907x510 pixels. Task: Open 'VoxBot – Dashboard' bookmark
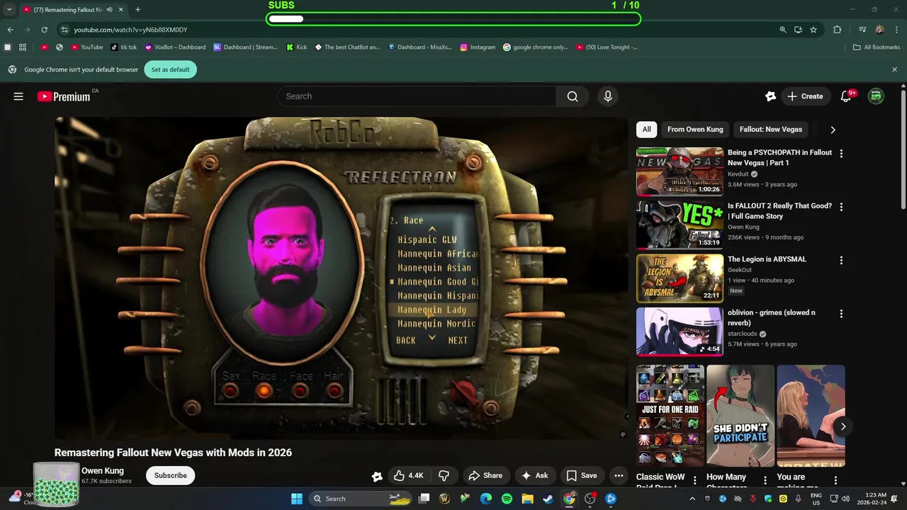175,47
